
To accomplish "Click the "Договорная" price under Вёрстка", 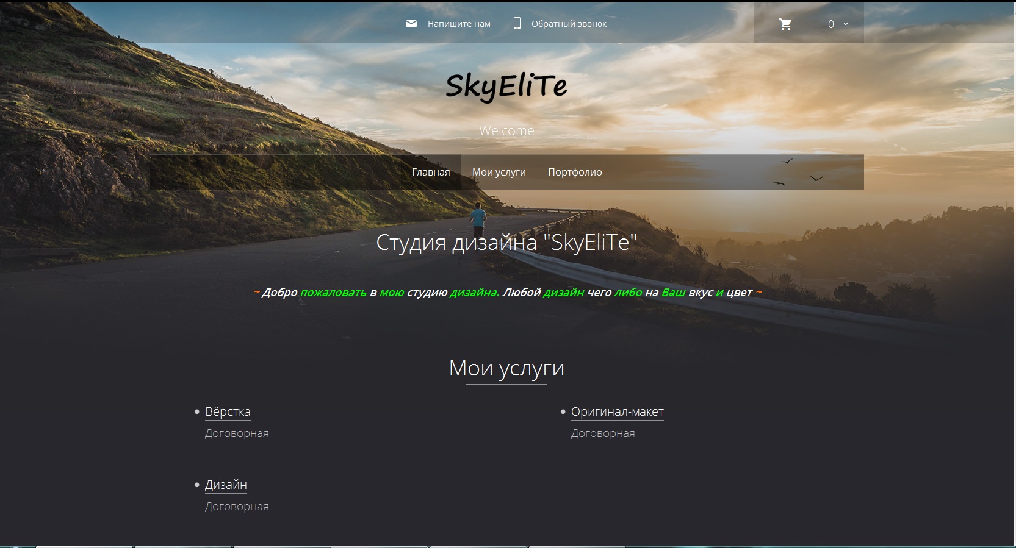I will pyautogui.click(x=237, y=433).
